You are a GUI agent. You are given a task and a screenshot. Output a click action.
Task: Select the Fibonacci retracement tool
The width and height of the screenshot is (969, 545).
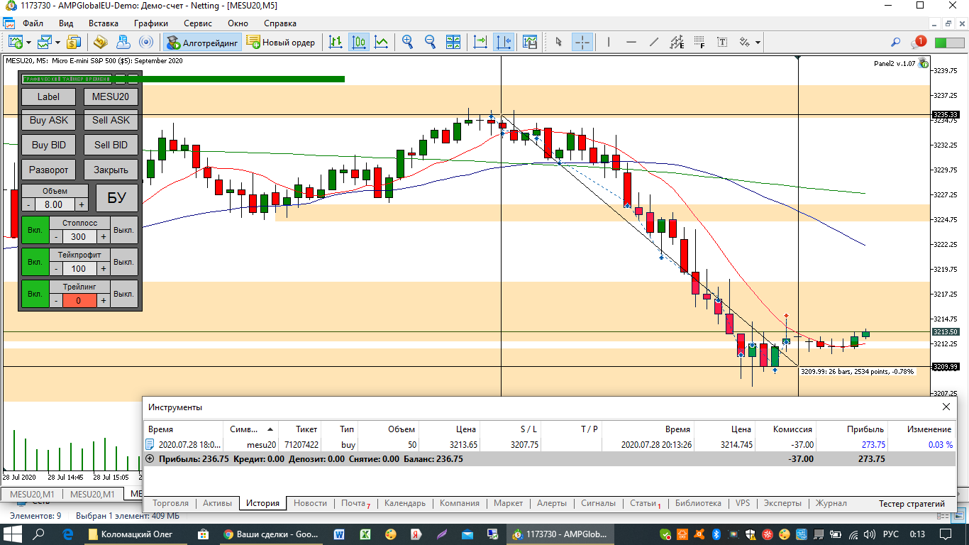click(699, 42)
